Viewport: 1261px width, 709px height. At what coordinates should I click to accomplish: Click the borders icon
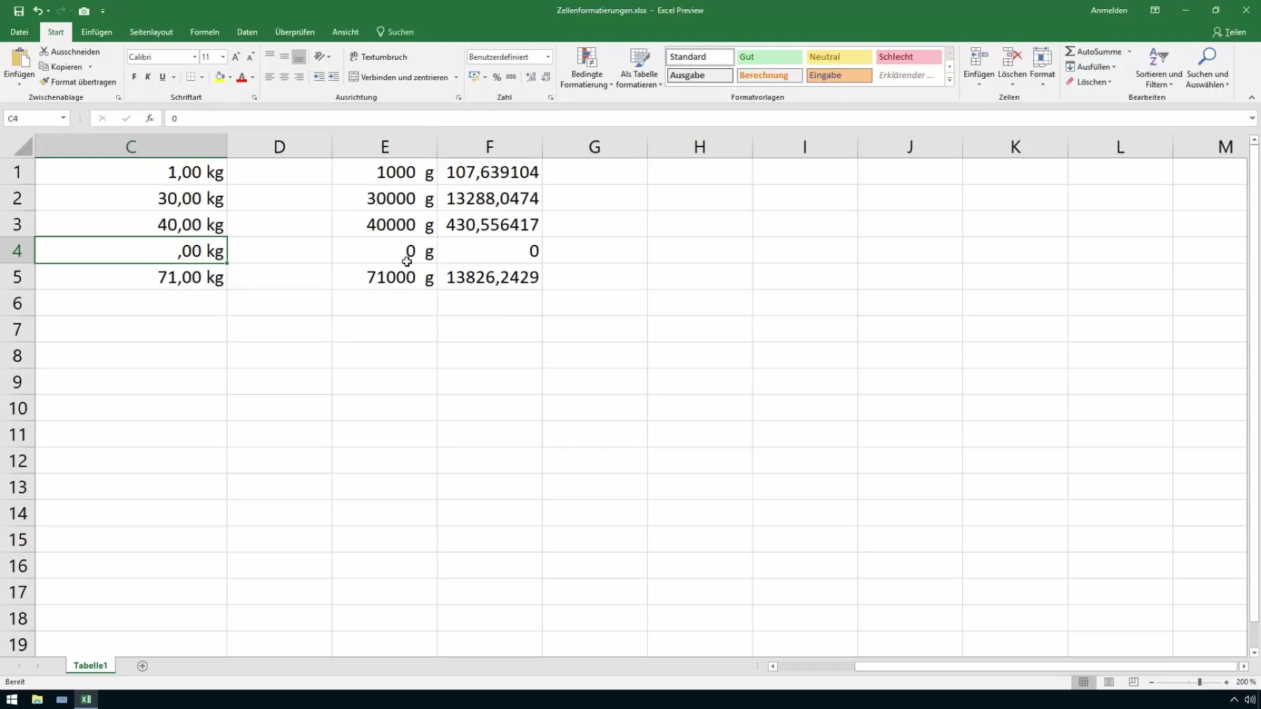coord(190,77)
